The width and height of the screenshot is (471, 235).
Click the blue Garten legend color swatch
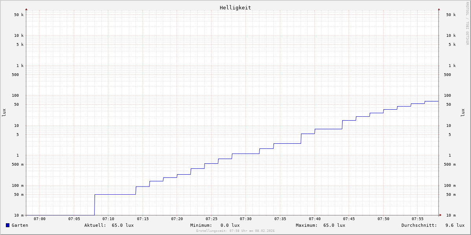7,225
